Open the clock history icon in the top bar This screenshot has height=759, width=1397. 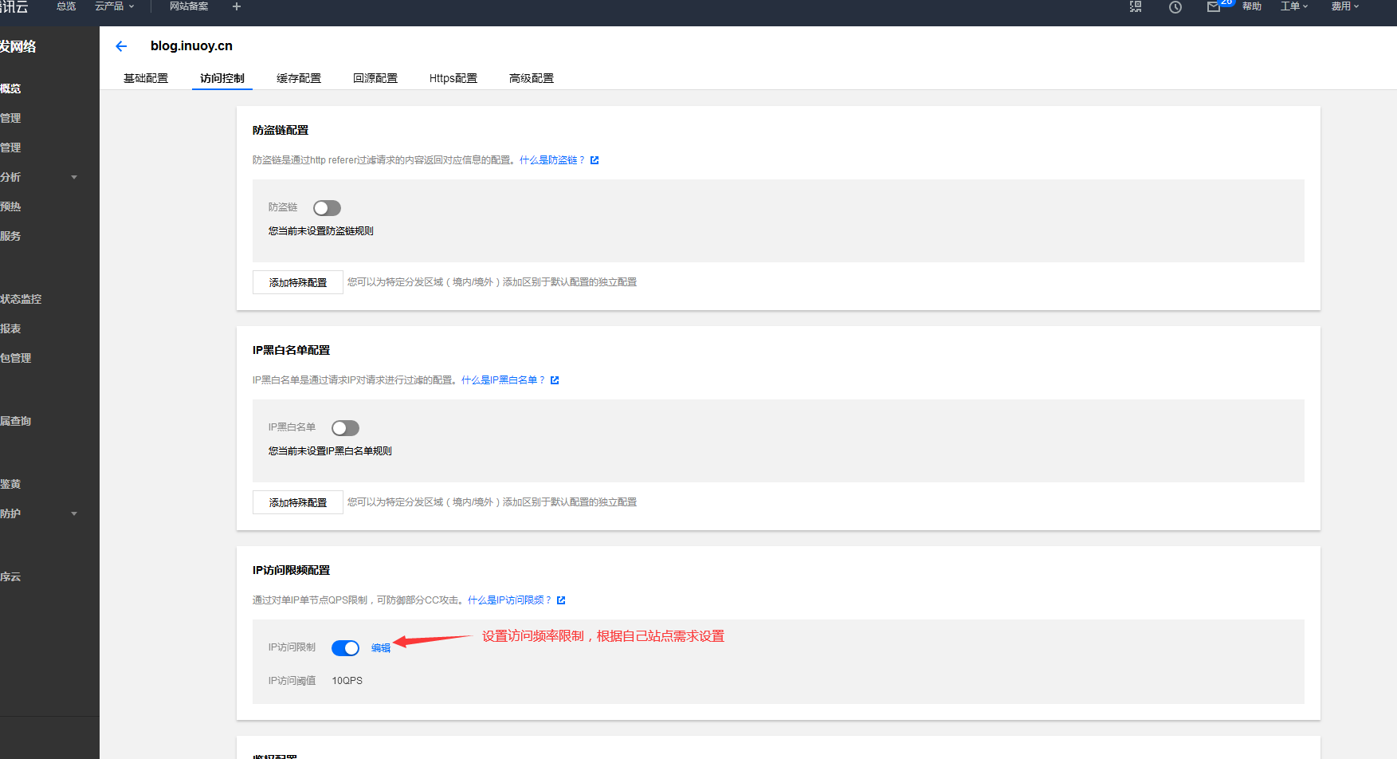point(1175,6)
